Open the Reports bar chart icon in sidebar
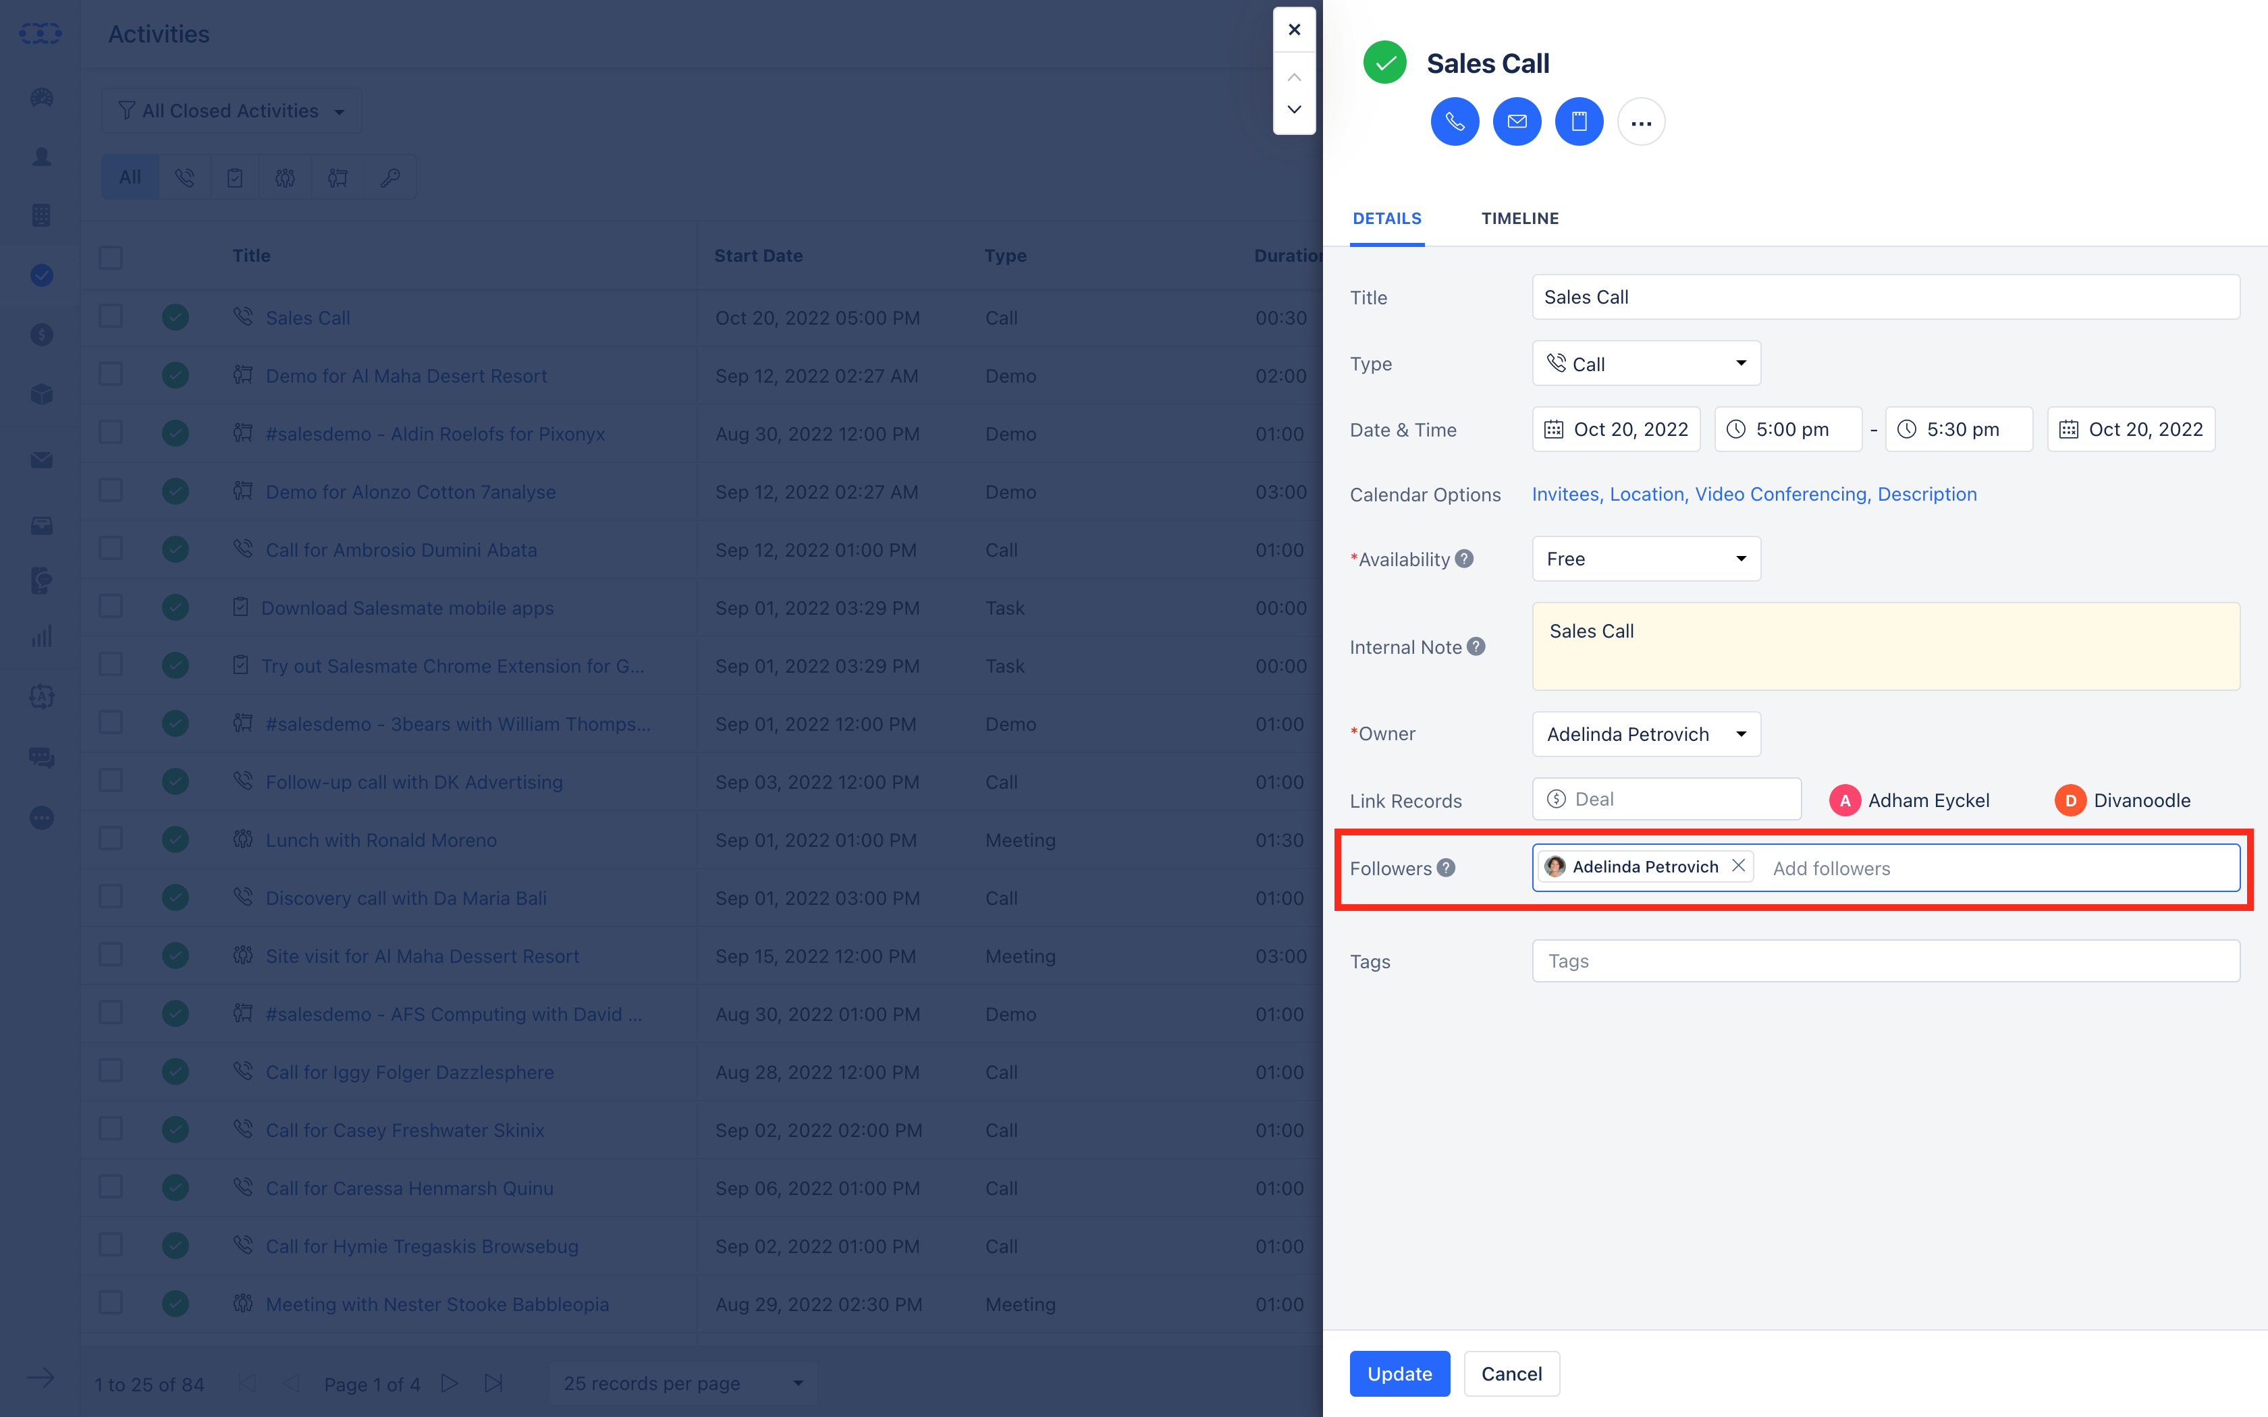Screen dimensions: 2268x1417 41,637
